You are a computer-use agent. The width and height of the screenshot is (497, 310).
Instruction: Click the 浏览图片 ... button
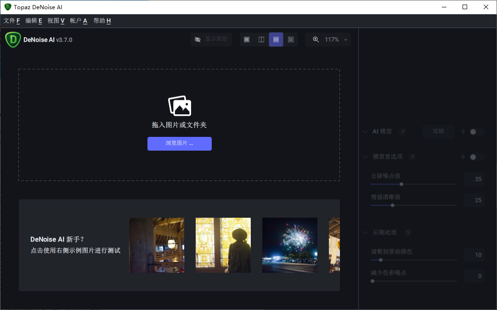tap(180, 144)
